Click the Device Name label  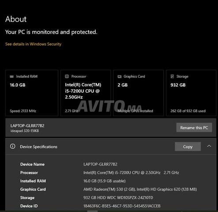(32, 164)
